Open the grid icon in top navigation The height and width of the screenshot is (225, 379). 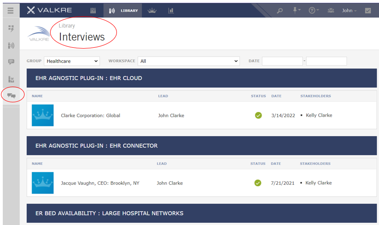coord(93,10)
